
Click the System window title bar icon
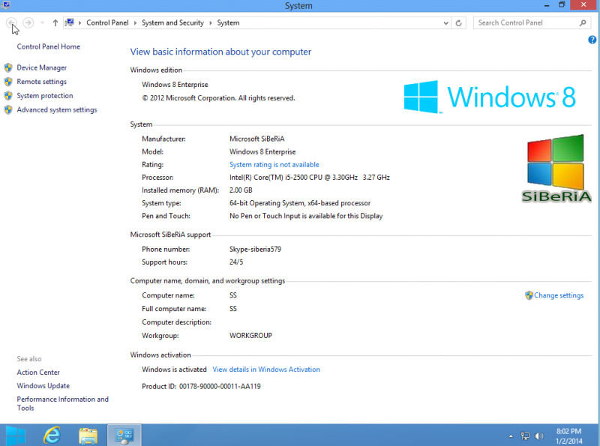tap(6, 5)
